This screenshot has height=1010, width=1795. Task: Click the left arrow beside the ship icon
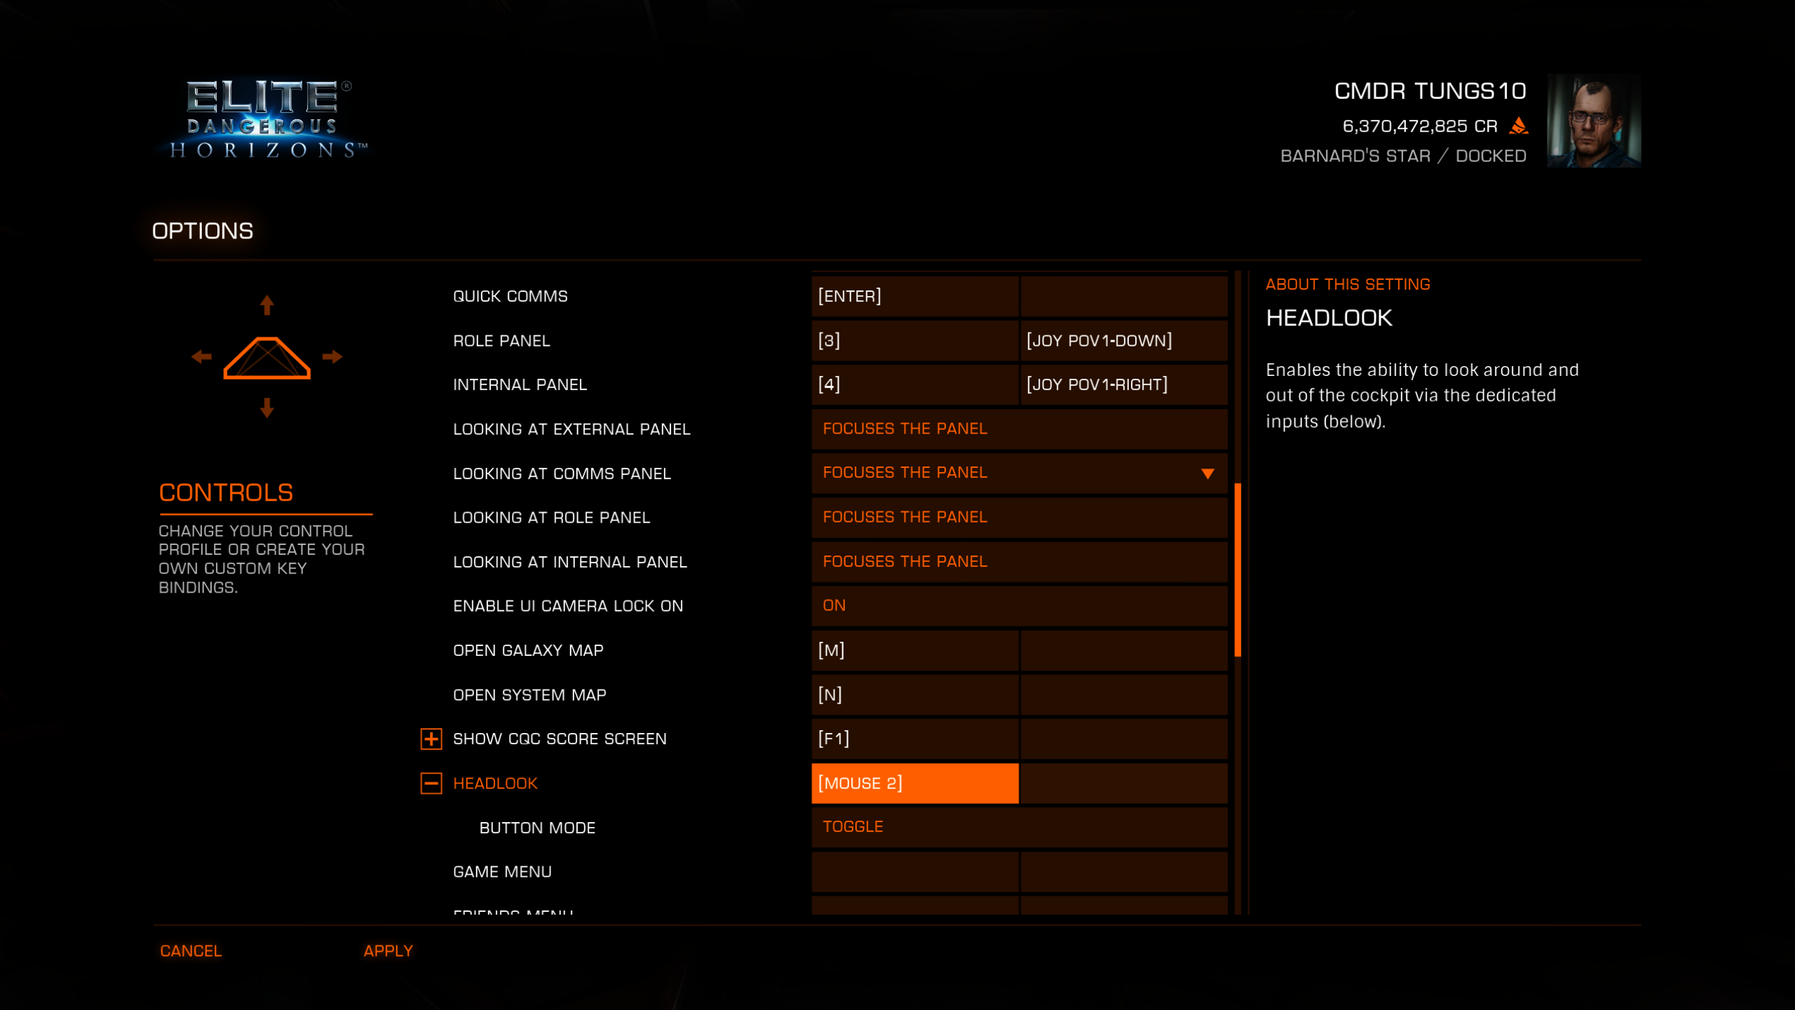[x=201, y=357]
